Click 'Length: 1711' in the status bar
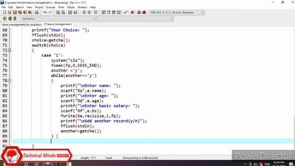The width and height of the screenshot is (295, 166). (x=88, y=158)
